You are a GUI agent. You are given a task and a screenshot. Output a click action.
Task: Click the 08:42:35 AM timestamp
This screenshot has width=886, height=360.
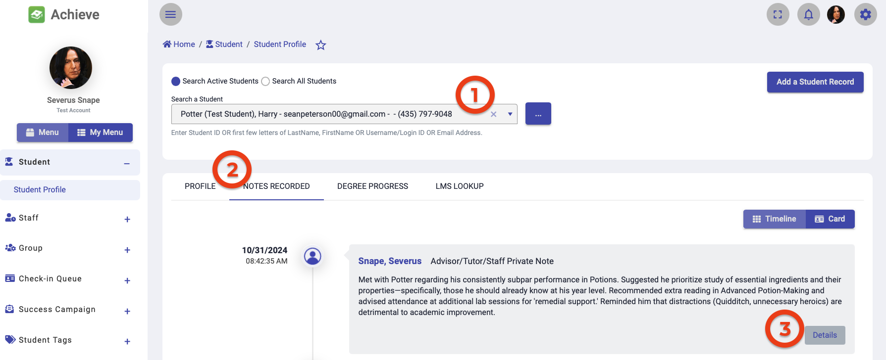pyautogui.click(x=266, y=261)
